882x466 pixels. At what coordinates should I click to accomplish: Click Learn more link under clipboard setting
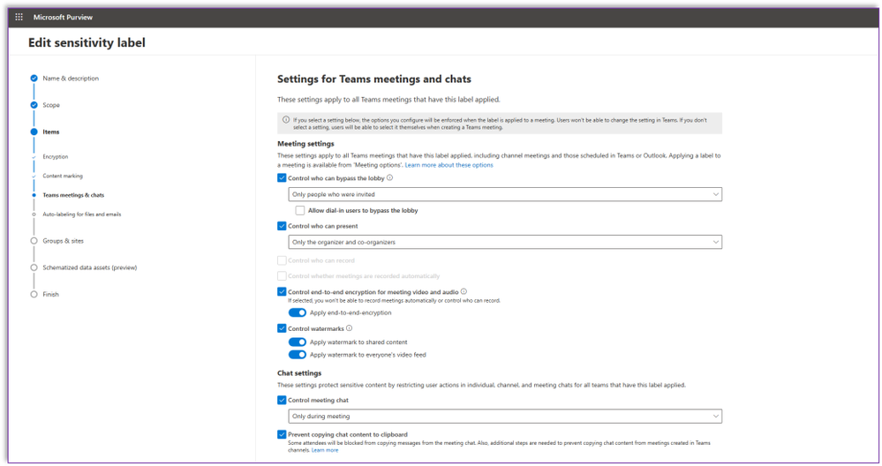(x=325, y=450)
